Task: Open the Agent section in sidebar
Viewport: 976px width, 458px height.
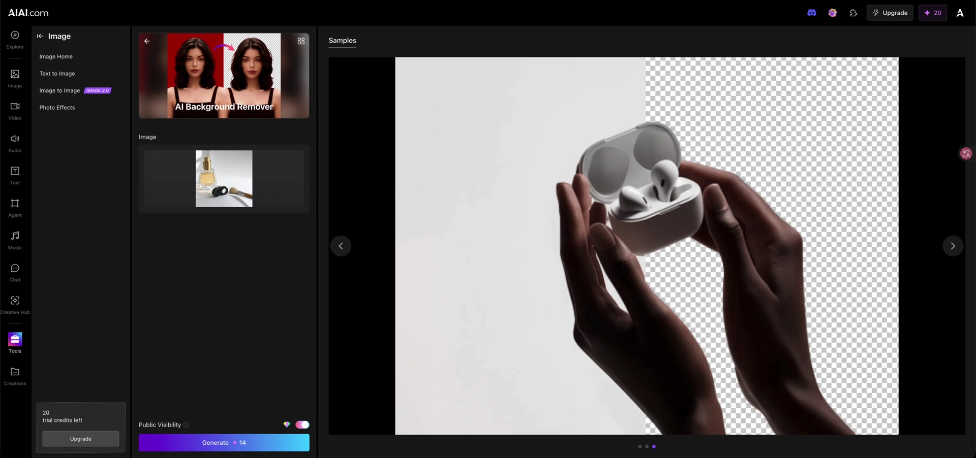Action: [x=15, y=208]
